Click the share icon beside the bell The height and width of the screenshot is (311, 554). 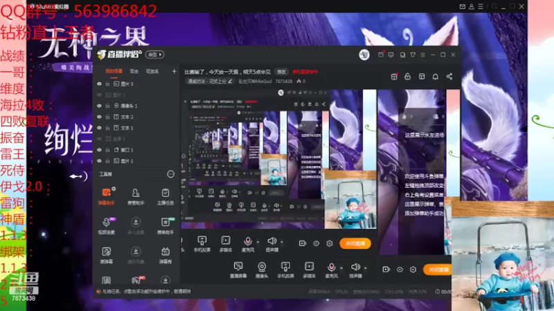pyautogui.click(x=449, y=77)
